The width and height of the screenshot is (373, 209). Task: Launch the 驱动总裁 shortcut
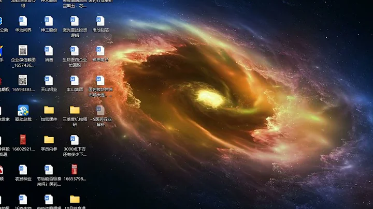coord(23,110)
